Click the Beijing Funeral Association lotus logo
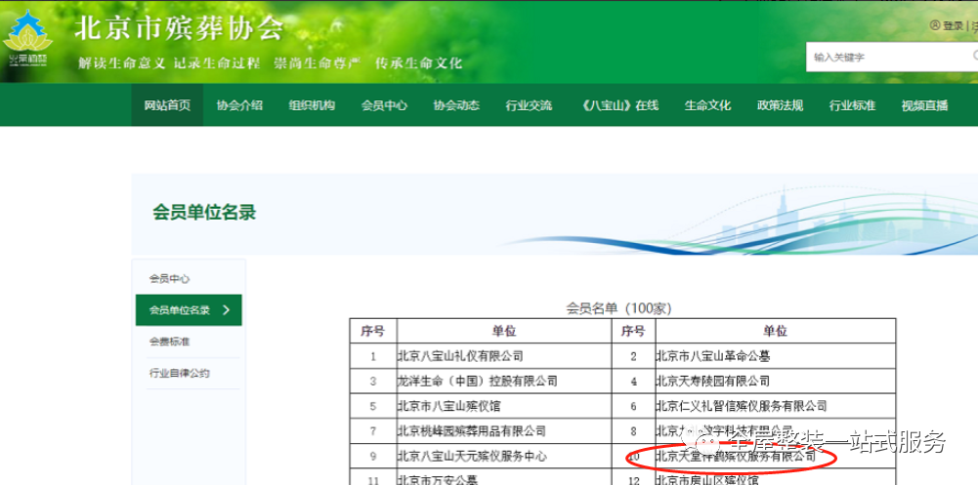The width and height of the screenshot is (978, 485). (29, 39)
